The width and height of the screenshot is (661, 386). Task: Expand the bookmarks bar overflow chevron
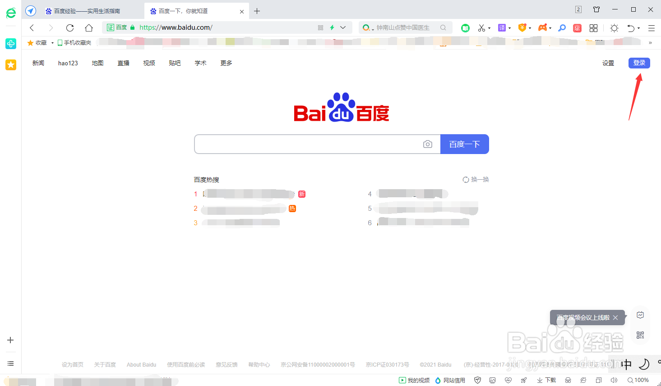[650, 43]
